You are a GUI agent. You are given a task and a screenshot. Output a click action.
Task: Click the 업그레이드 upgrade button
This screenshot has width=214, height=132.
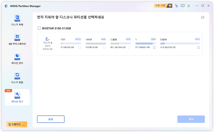point(17,124)
